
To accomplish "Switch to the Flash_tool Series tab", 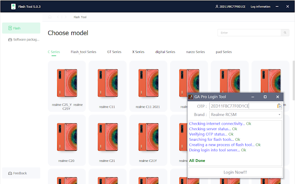I will coord(83,52).
